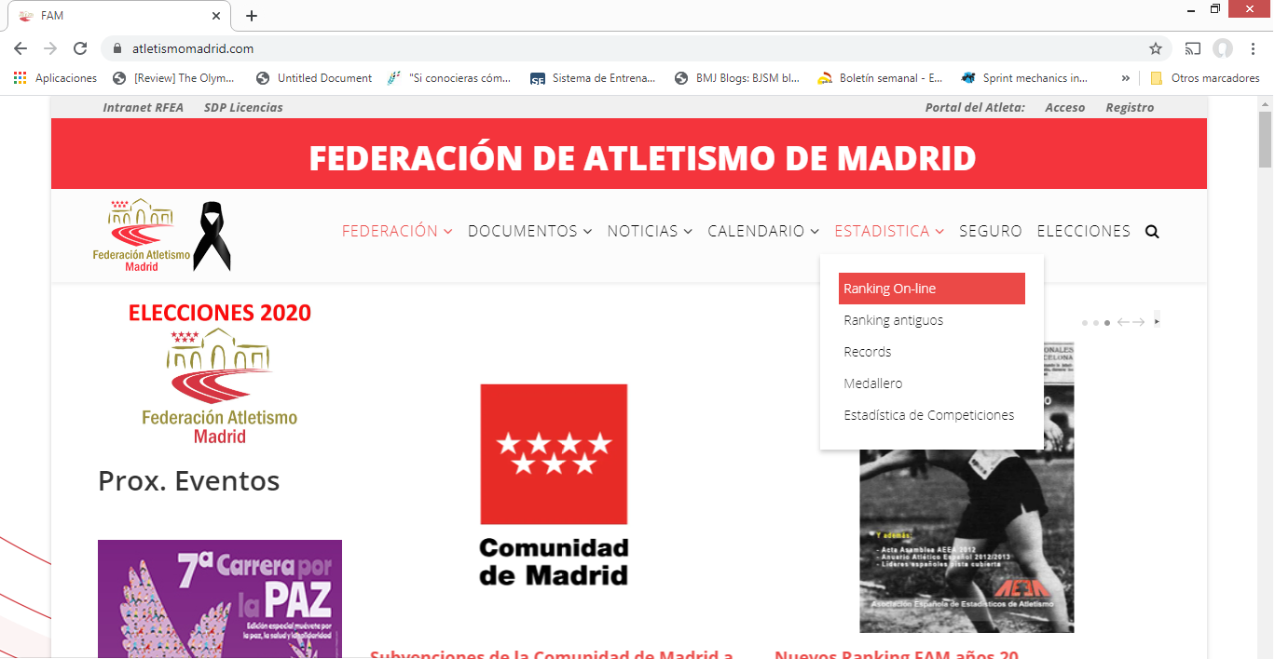Open the "Si conocieras cóm..." bookmark

[450, 78]
